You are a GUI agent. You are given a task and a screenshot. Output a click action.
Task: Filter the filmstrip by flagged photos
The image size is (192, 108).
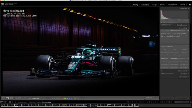click(133, 102)
